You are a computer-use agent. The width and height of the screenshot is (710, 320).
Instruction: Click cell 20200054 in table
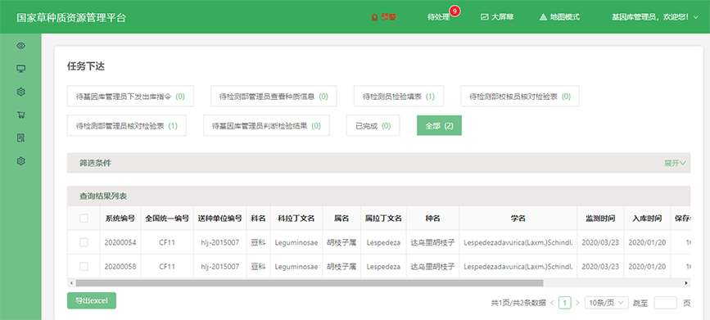(120, 242)
